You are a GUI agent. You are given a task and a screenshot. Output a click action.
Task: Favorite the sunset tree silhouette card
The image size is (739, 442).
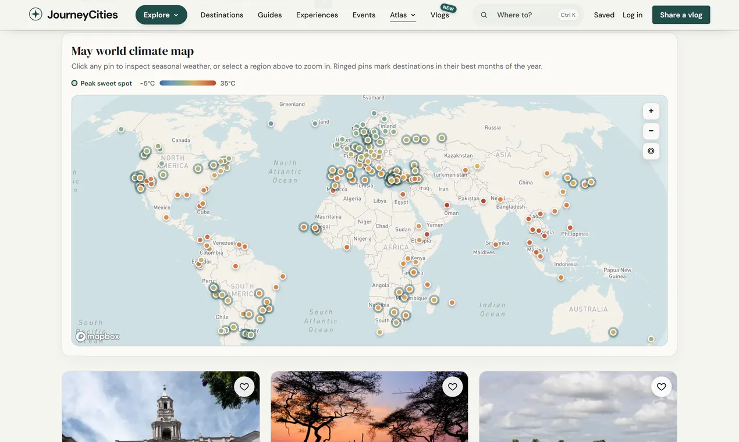tap(453, 387)
